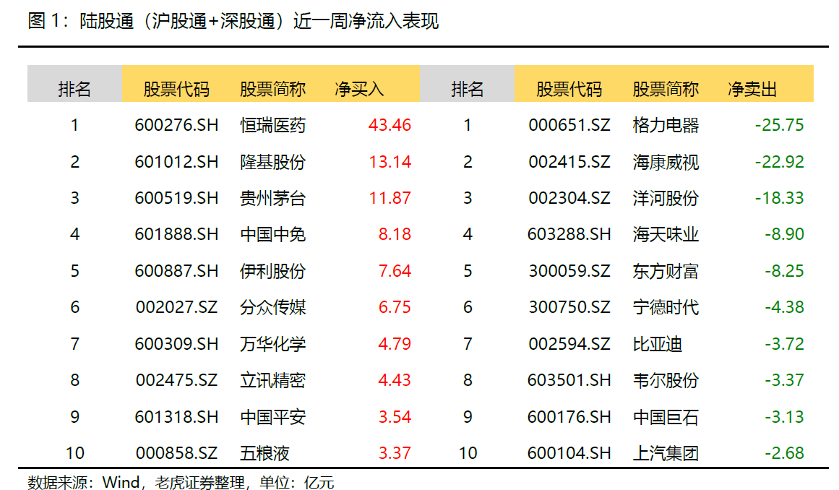Image resolution: width=839 pixels, height=490 pixels.
Task: Click stock name 东方财富
Action: (x=666, y=271)
